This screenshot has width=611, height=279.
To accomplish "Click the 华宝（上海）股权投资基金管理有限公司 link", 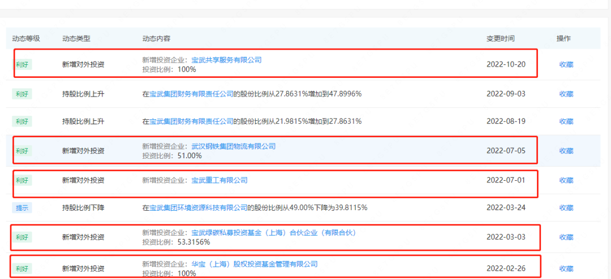I will [254, 264].
